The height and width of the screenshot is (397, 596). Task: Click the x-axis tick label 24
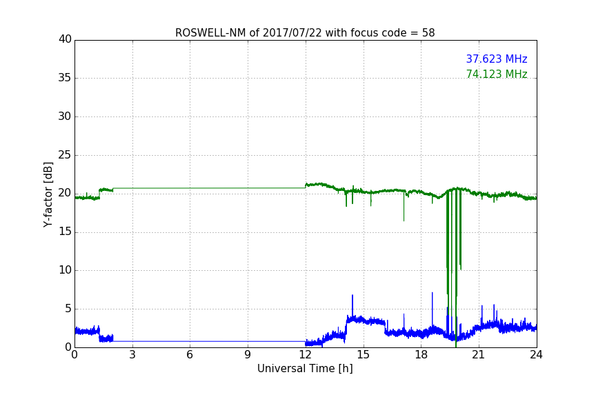click(536, 355)
